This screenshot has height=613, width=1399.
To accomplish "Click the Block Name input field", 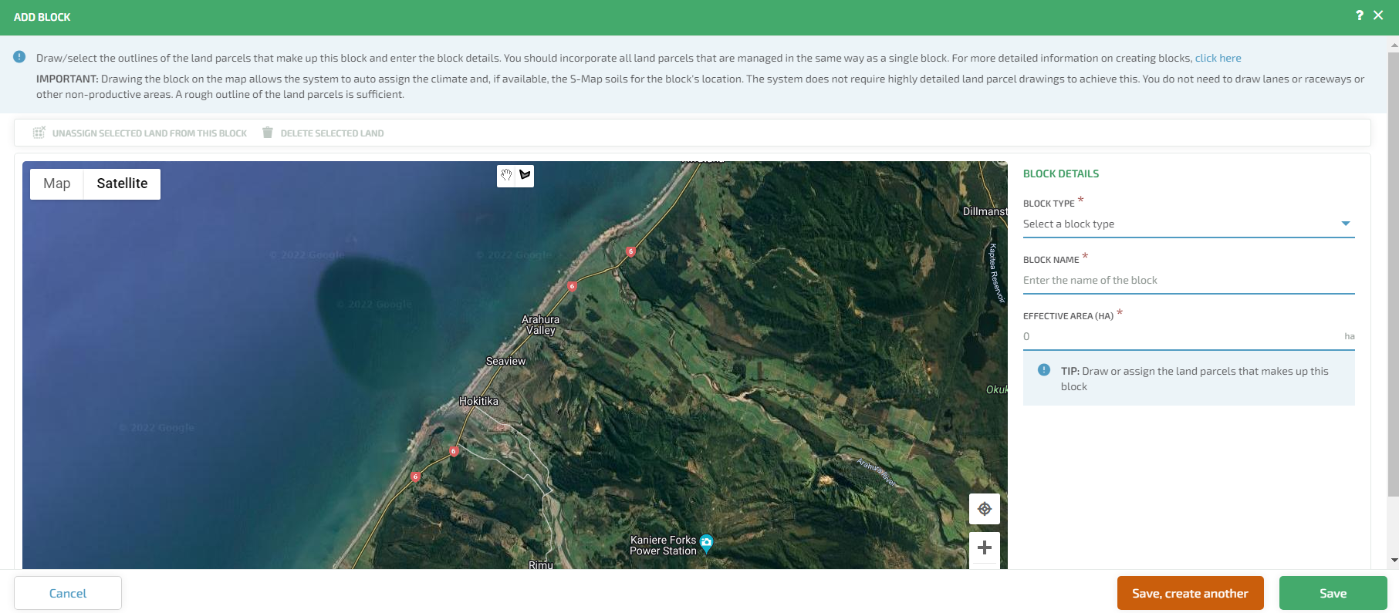I will click(1188, 280).
